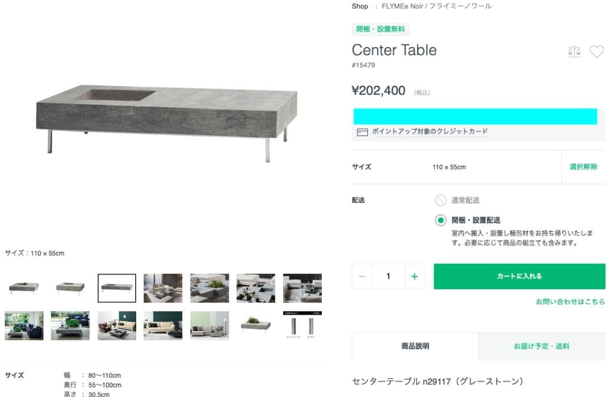This screenshot has width=613, height=397.
Task: Increase quantity with the plus icon
Action: coord(414,276)
